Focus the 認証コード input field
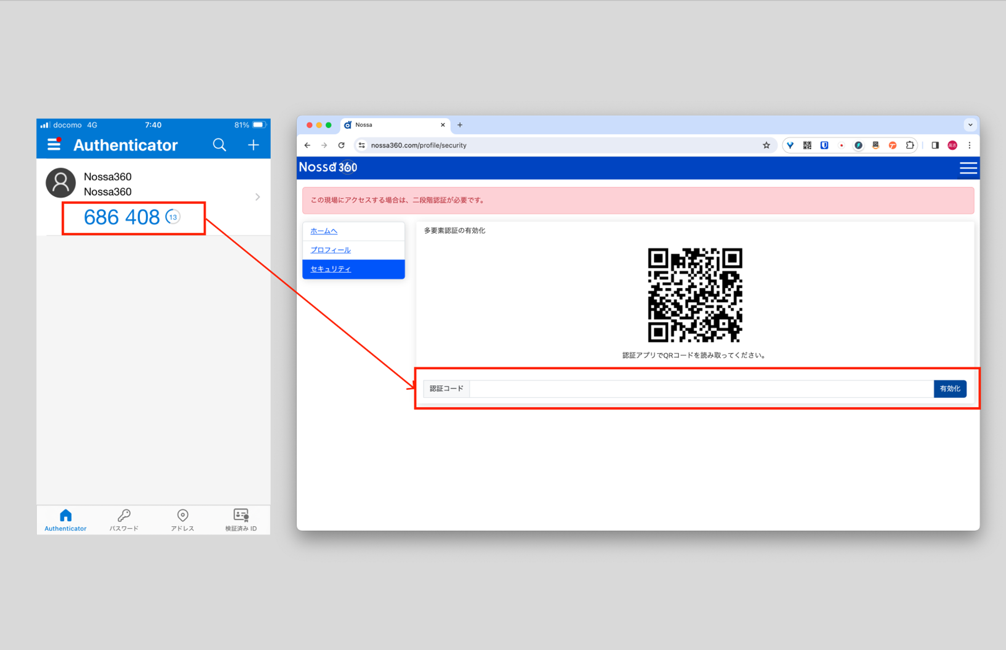The height and width of the screenshot is (650, 1006). pos(701,389)
